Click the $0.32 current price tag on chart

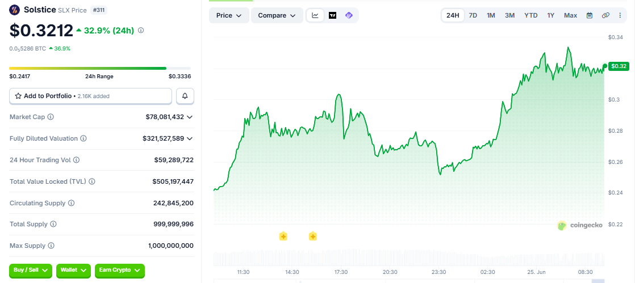point(619,66)
